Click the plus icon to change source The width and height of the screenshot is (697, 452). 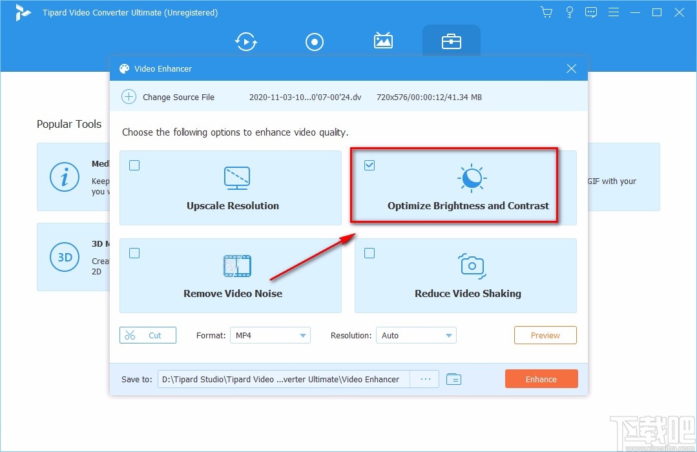click(129, 96)
